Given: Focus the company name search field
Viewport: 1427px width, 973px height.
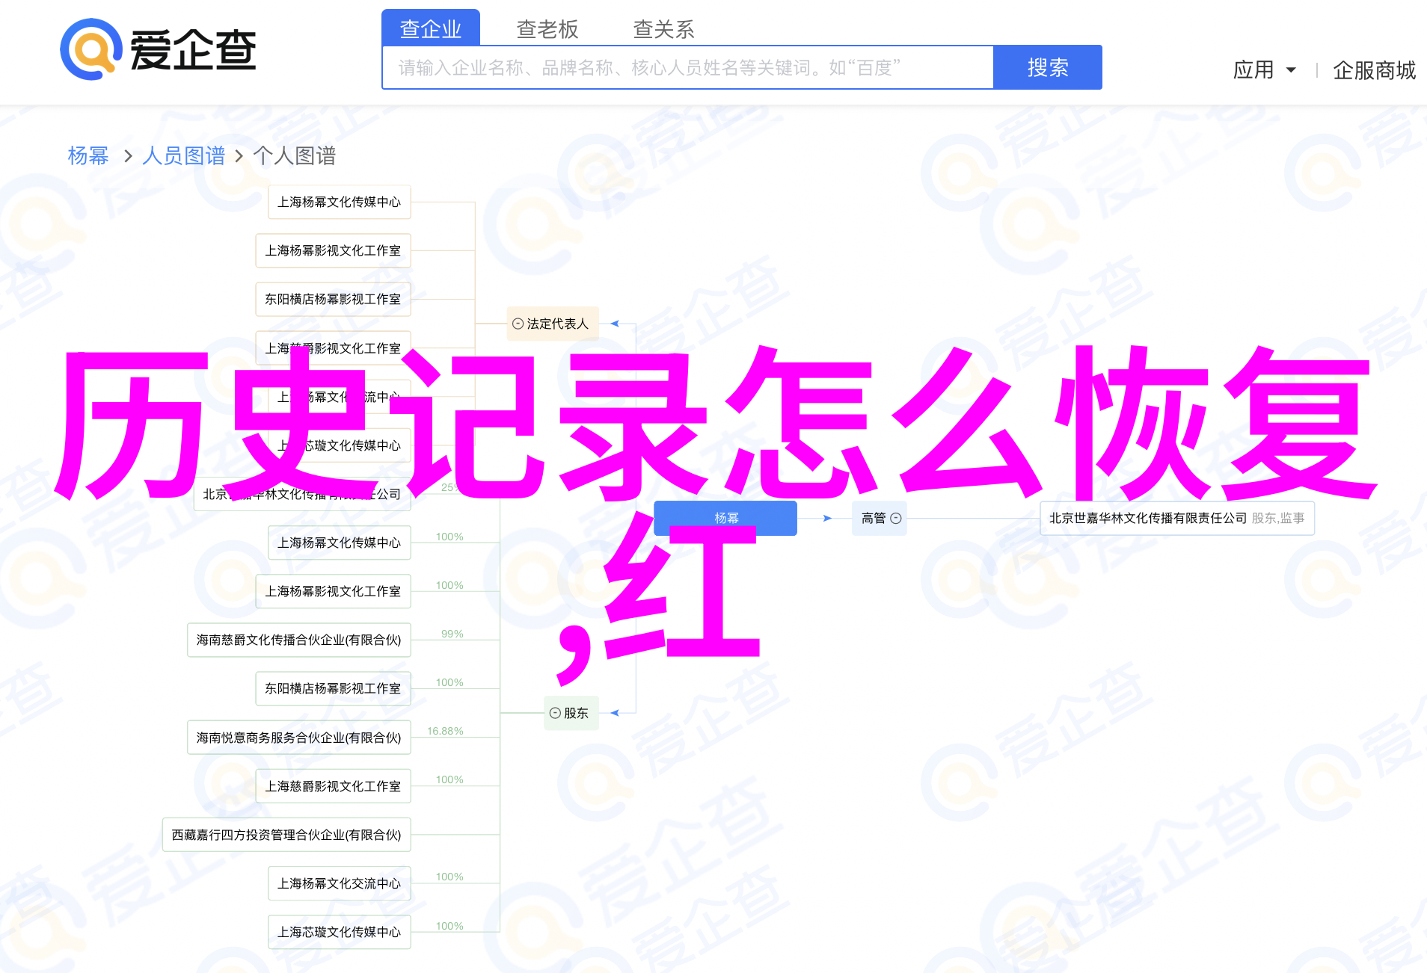Looking at the screenshot, I should click(688, 67).
